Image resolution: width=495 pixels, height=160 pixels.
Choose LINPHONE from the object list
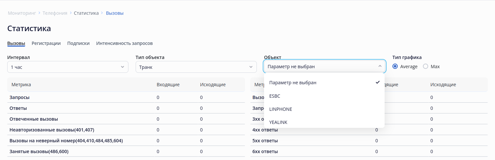281,109
